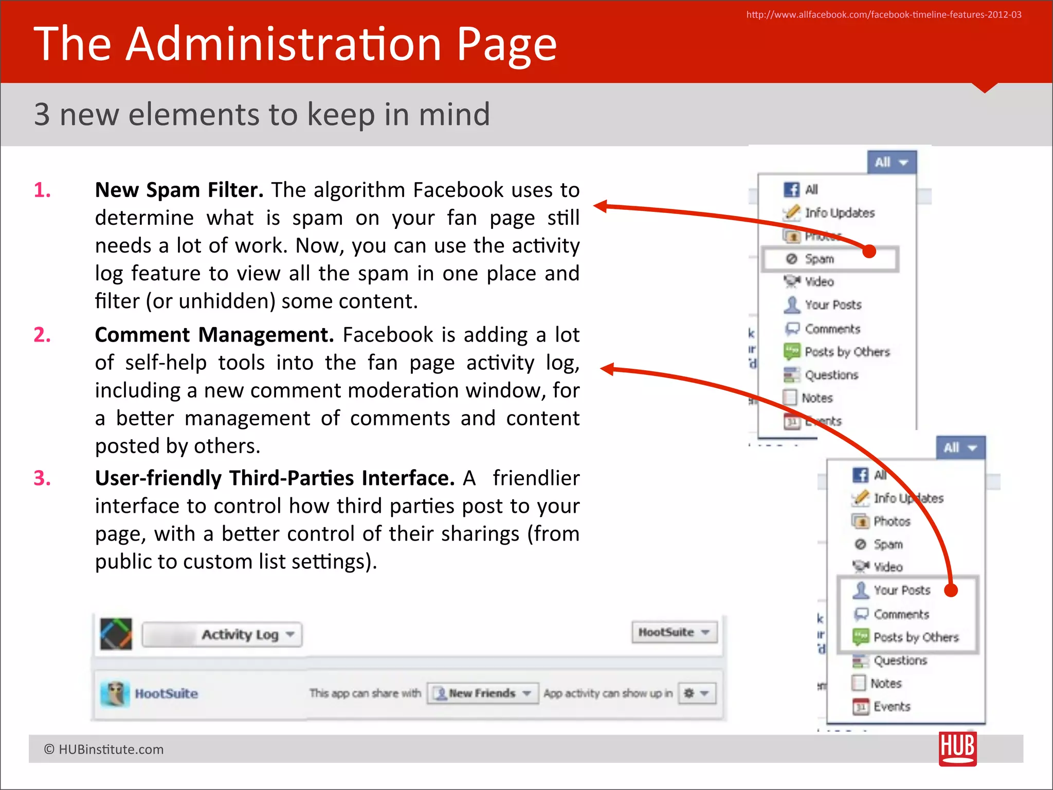Click 'User-friendly Third-Parties Interface.' heading text

[275, 478]
